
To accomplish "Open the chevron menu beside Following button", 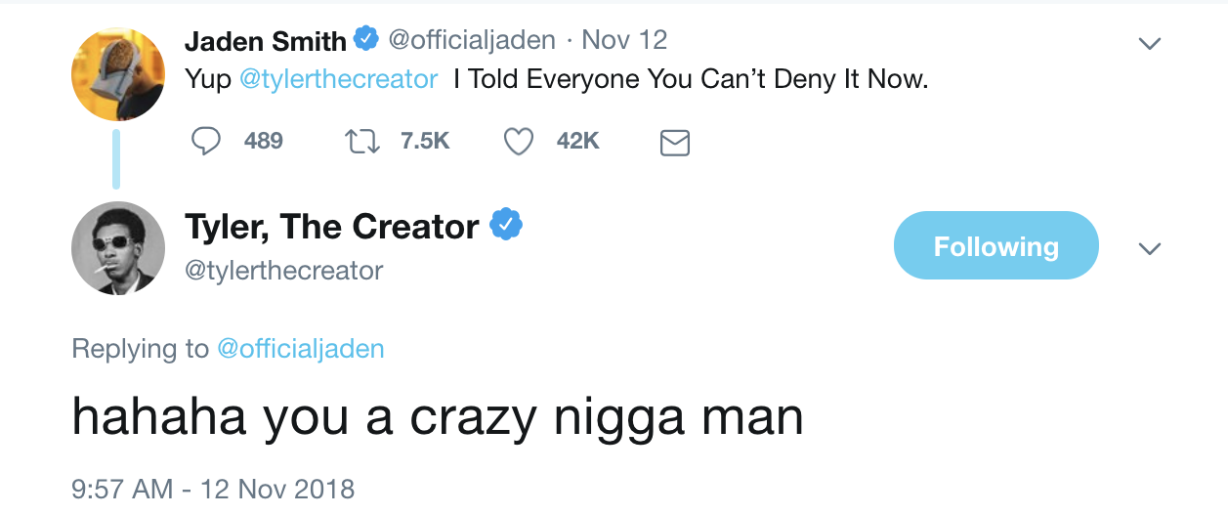I will click(1150, 248).
